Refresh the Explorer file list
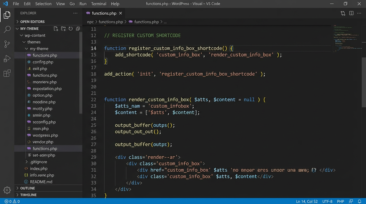This screenshot has width=366, height=204. [x=70, y=29]
